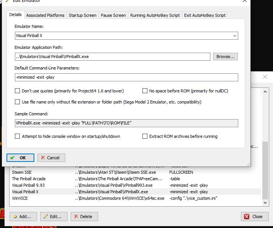The width and height of the screenshot is (273, 228).
Task: Toggle Extract ROM archives before running
Action: tap(145, 136)
